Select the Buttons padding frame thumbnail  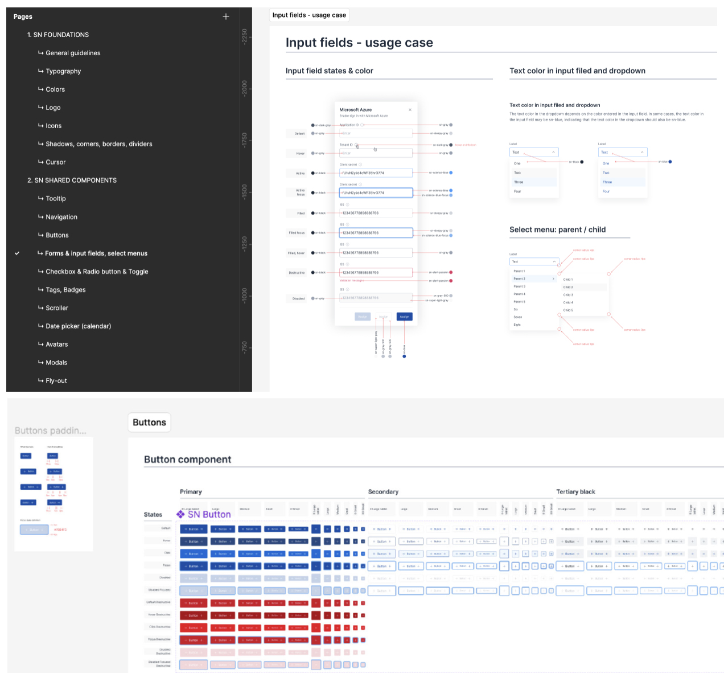pyautogui.click(x=54, y=494)
